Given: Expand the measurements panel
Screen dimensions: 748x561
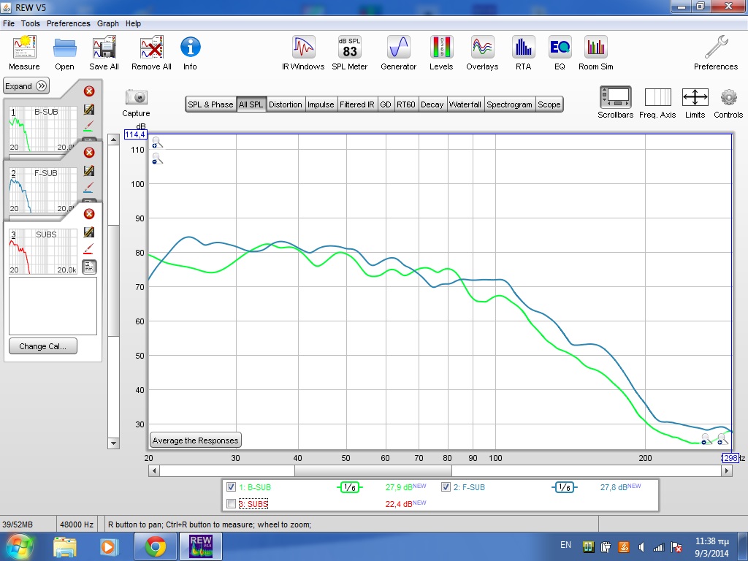Looking at the screenshot, I should [x=26, y=86].
